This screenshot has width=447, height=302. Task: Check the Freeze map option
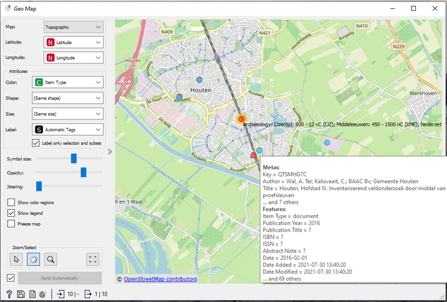pyautogui.click(x=11, y=224)
